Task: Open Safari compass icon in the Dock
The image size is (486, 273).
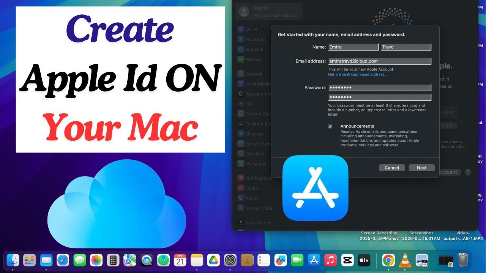Action: (x=63, y=260)
